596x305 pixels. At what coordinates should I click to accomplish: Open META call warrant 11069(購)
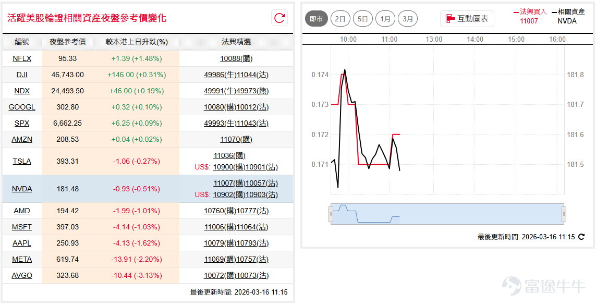click(x=220, y=259)
